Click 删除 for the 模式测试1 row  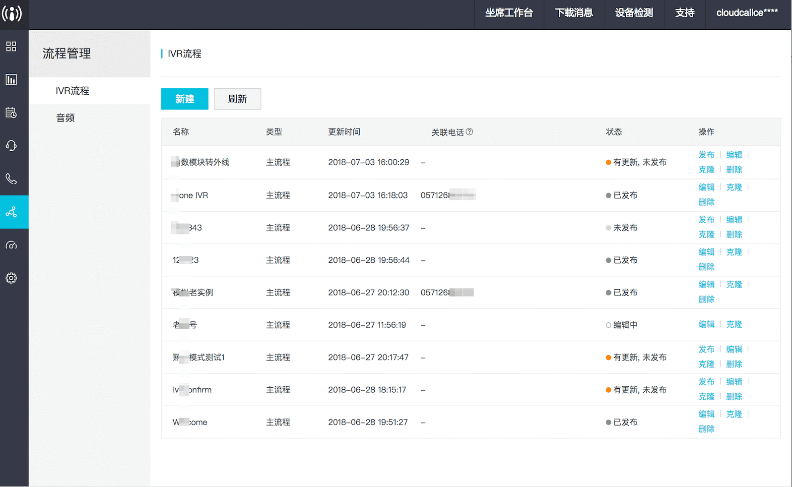pos(734,364)
